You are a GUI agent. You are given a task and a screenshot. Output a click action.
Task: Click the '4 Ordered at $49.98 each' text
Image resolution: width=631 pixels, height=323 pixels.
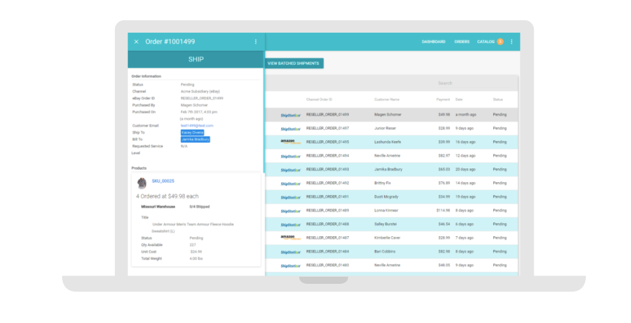[167, 196]
